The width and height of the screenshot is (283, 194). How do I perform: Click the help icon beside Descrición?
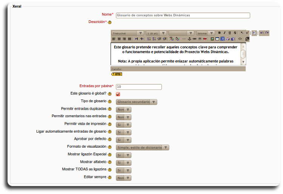[x=110, y=23]
